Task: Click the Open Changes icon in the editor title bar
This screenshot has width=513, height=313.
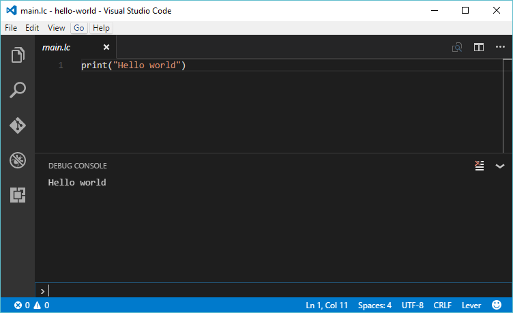Action: click(457, 47)
